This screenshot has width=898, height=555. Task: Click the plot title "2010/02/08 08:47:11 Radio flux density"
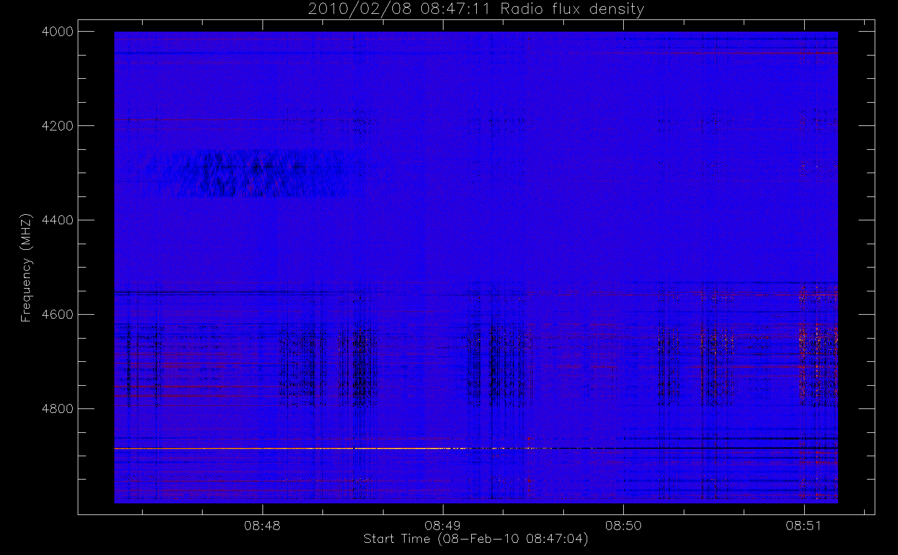click(476, 9)
